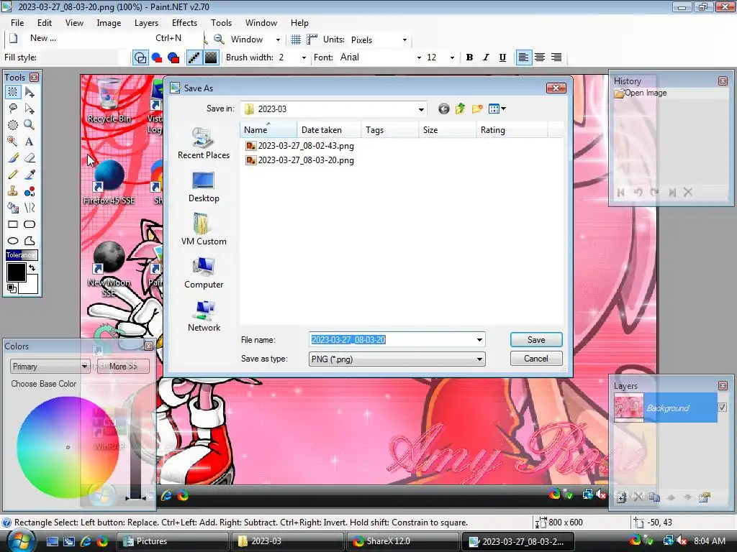Select the Eraser tool
Screen dimensions: 737x552
[x=30, y=158]
